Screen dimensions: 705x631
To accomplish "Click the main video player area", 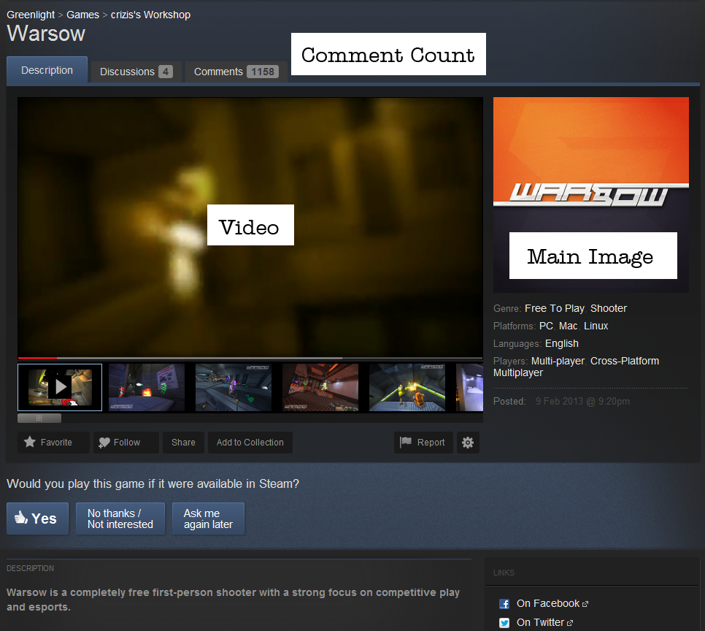I will (x=250, y=227).
